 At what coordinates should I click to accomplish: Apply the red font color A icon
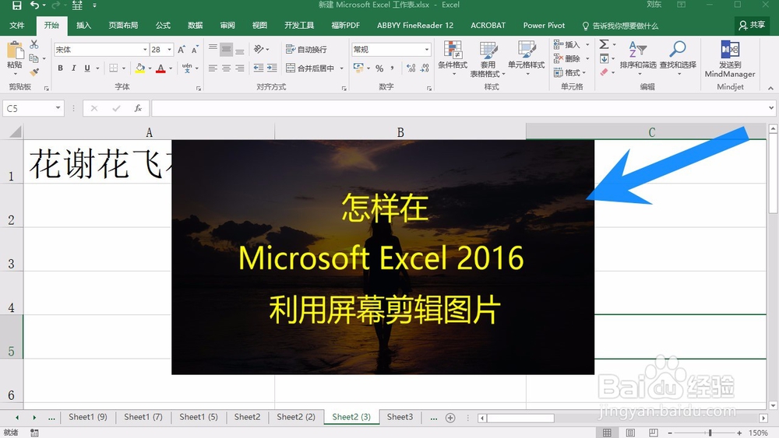pyautogui.click(x=160, y=68)
